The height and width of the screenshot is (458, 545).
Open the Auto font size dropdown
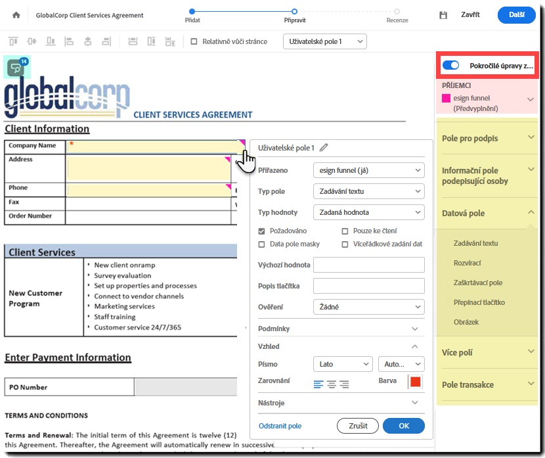coord(401,364)
